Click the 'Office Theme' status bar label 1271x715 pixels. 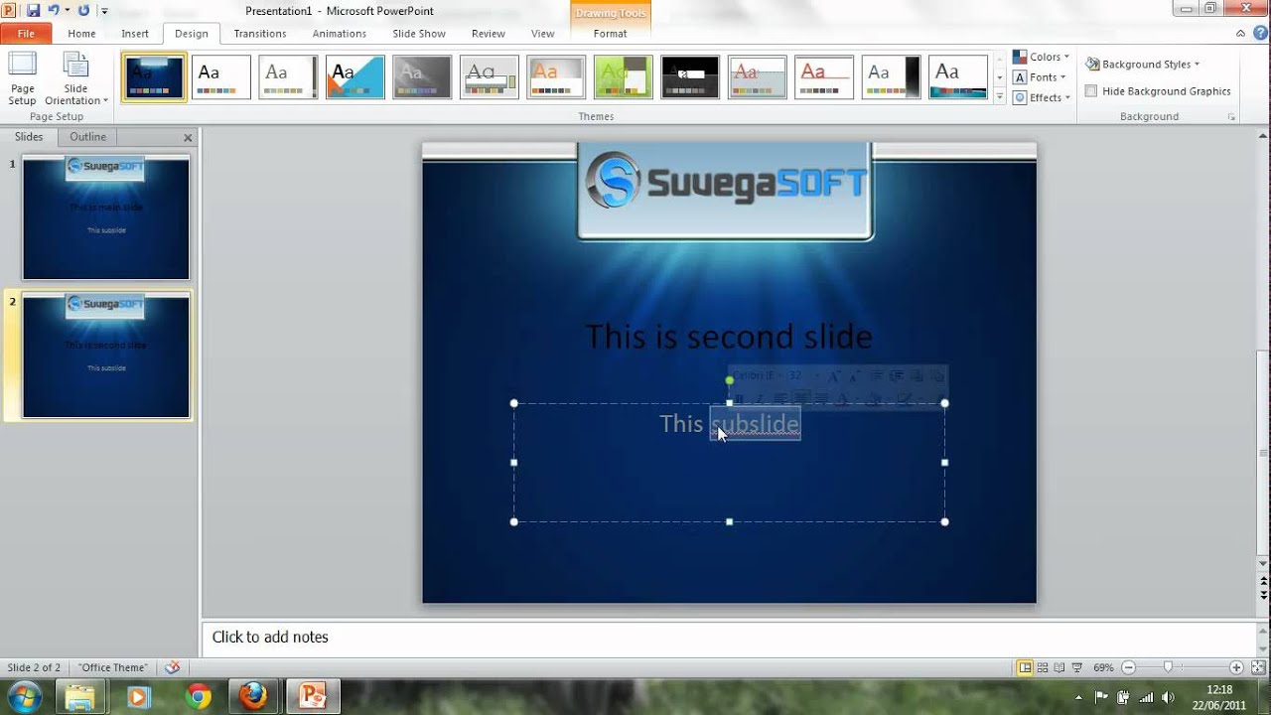(x=113, y=667)
